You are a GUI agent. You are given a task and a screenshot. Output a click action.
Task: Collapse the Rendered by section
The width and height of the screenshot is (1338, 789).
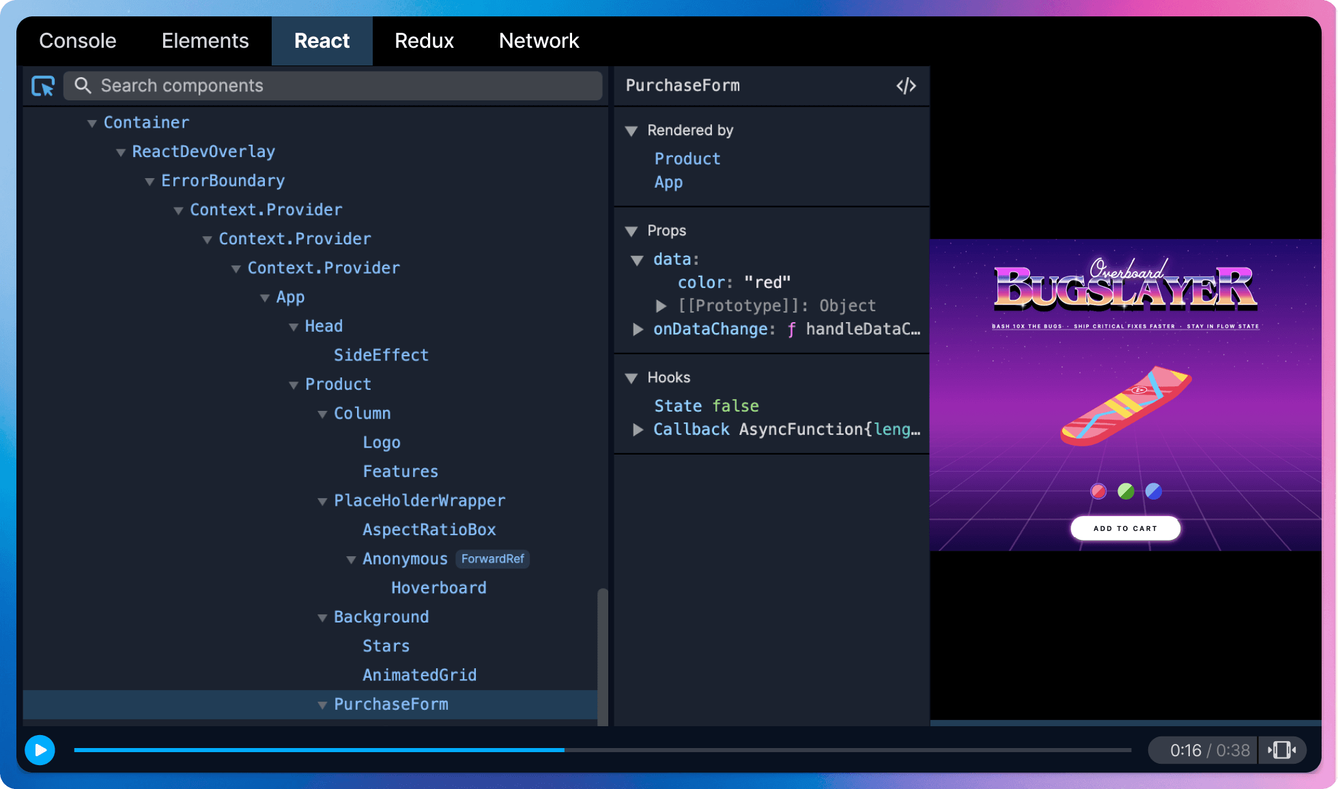(631, 130)
